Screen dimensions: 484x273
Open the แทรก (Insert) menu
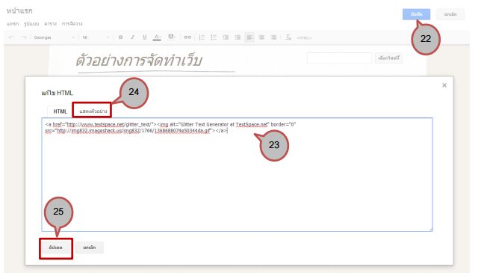click(x=13, y=24)
